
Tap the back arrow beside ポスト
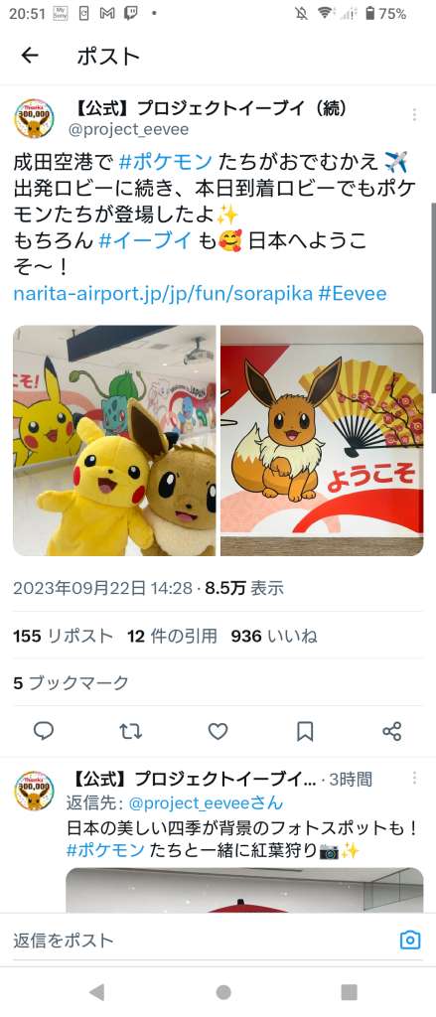(x=30, y=56)
